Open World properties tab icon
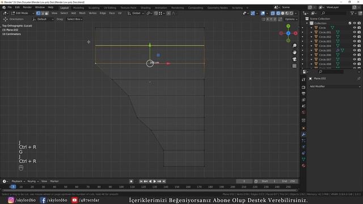The width and height of the screenshot is (363, 204). [x=303, y=112]
